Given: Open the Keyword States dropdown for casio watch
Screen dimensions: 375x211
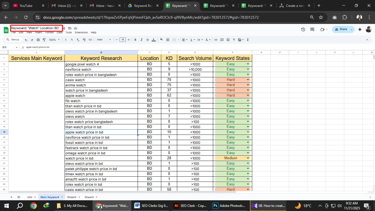Looking at the screenshot, I should coord(248,80).
